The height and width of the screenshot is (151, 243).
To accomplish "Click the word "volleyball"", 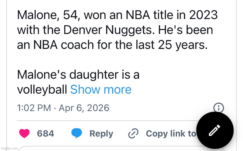I will [42, 89].
